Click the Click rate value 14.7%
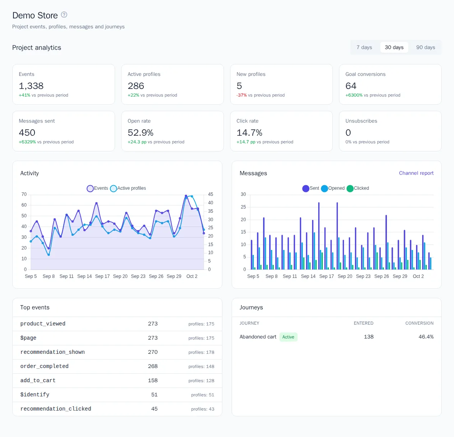 [249, 133]
